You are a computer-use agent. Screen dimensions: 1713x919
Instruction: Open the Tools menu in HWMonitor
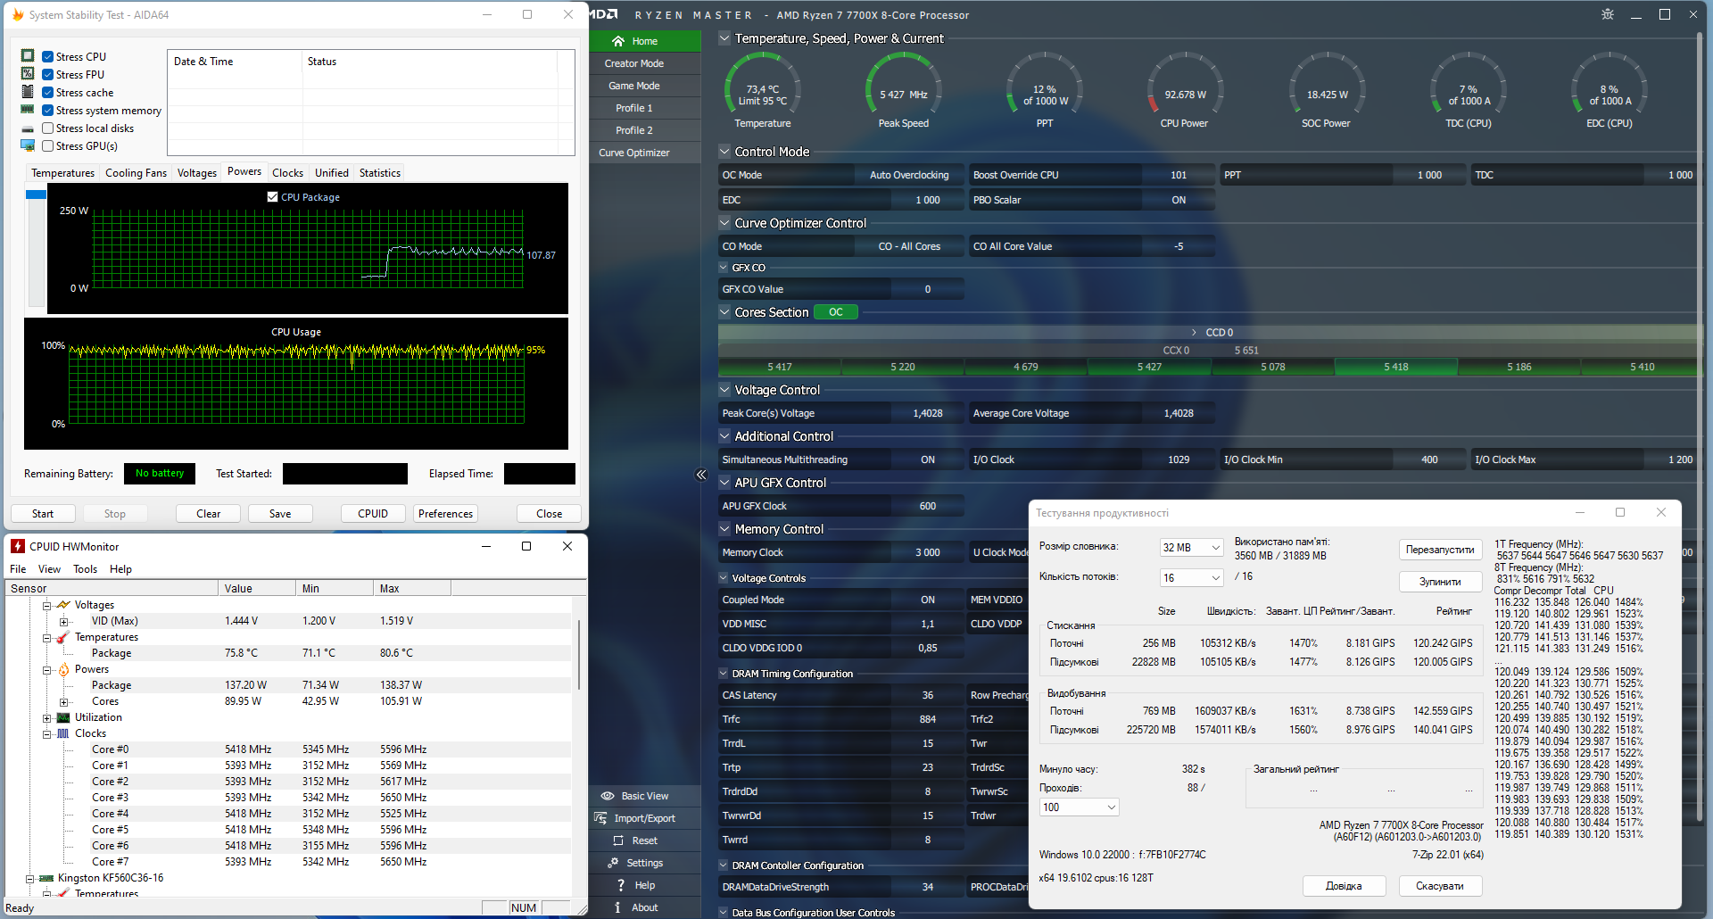pyautogui.click(x=86, y=569)
